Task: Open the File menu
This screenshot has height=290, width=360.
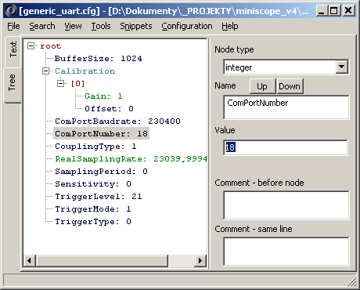Action: pyautogui.click(x=13, y=26)
